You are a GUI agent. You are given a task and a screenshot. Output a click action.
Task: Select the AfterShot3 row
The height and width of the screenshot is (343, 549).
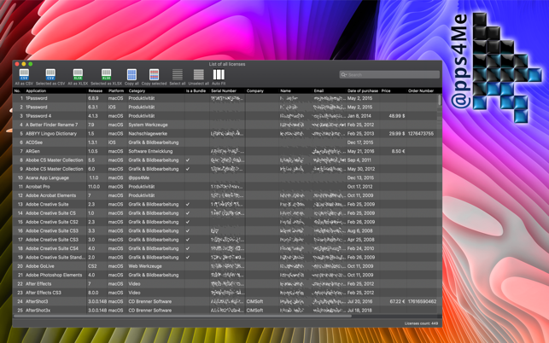pos(225,301)
